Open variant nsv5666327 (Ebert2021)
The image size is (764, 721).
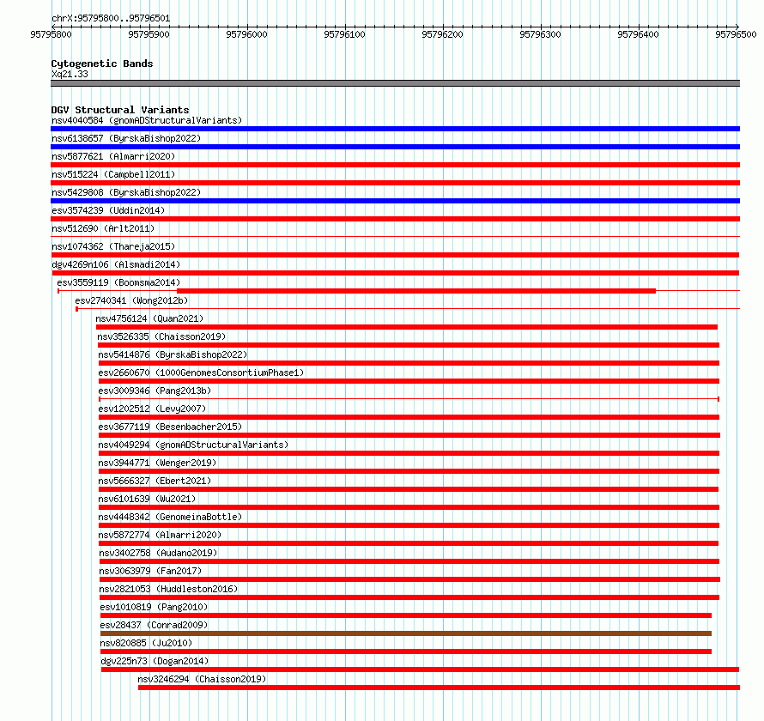point(155,481)
